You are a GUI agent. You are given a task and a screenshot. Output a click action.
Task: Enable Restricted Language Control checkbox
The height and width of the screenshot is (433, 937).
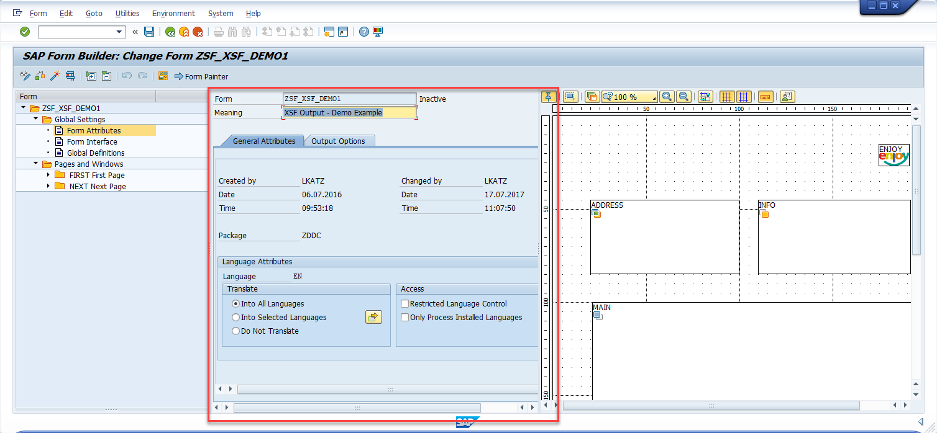tap(405, 304)
